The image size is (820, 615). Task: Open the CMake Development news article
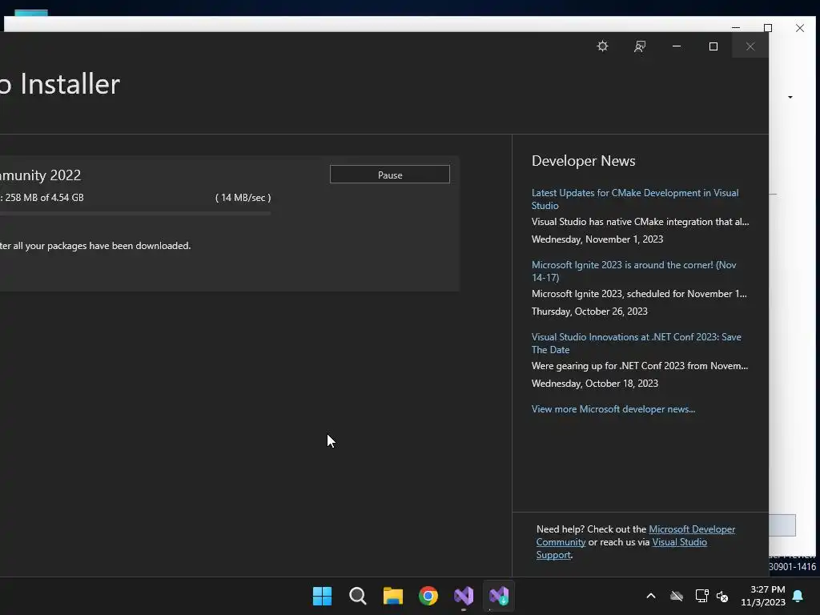tap(635, 199)
